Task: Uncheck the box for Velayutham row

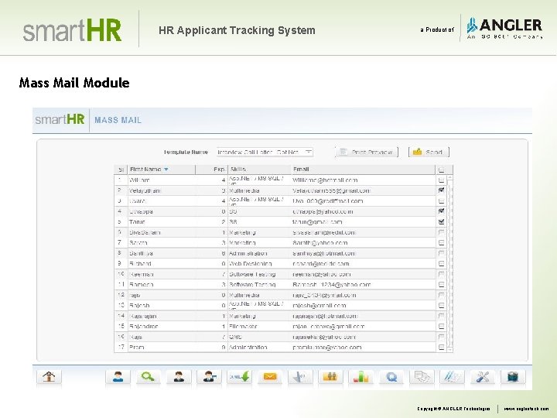Action: click(x=441, y=190)
